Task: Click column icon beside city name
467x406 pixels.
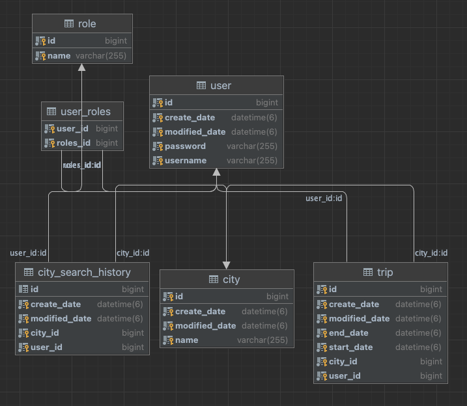Action: (x=168, y=340)
